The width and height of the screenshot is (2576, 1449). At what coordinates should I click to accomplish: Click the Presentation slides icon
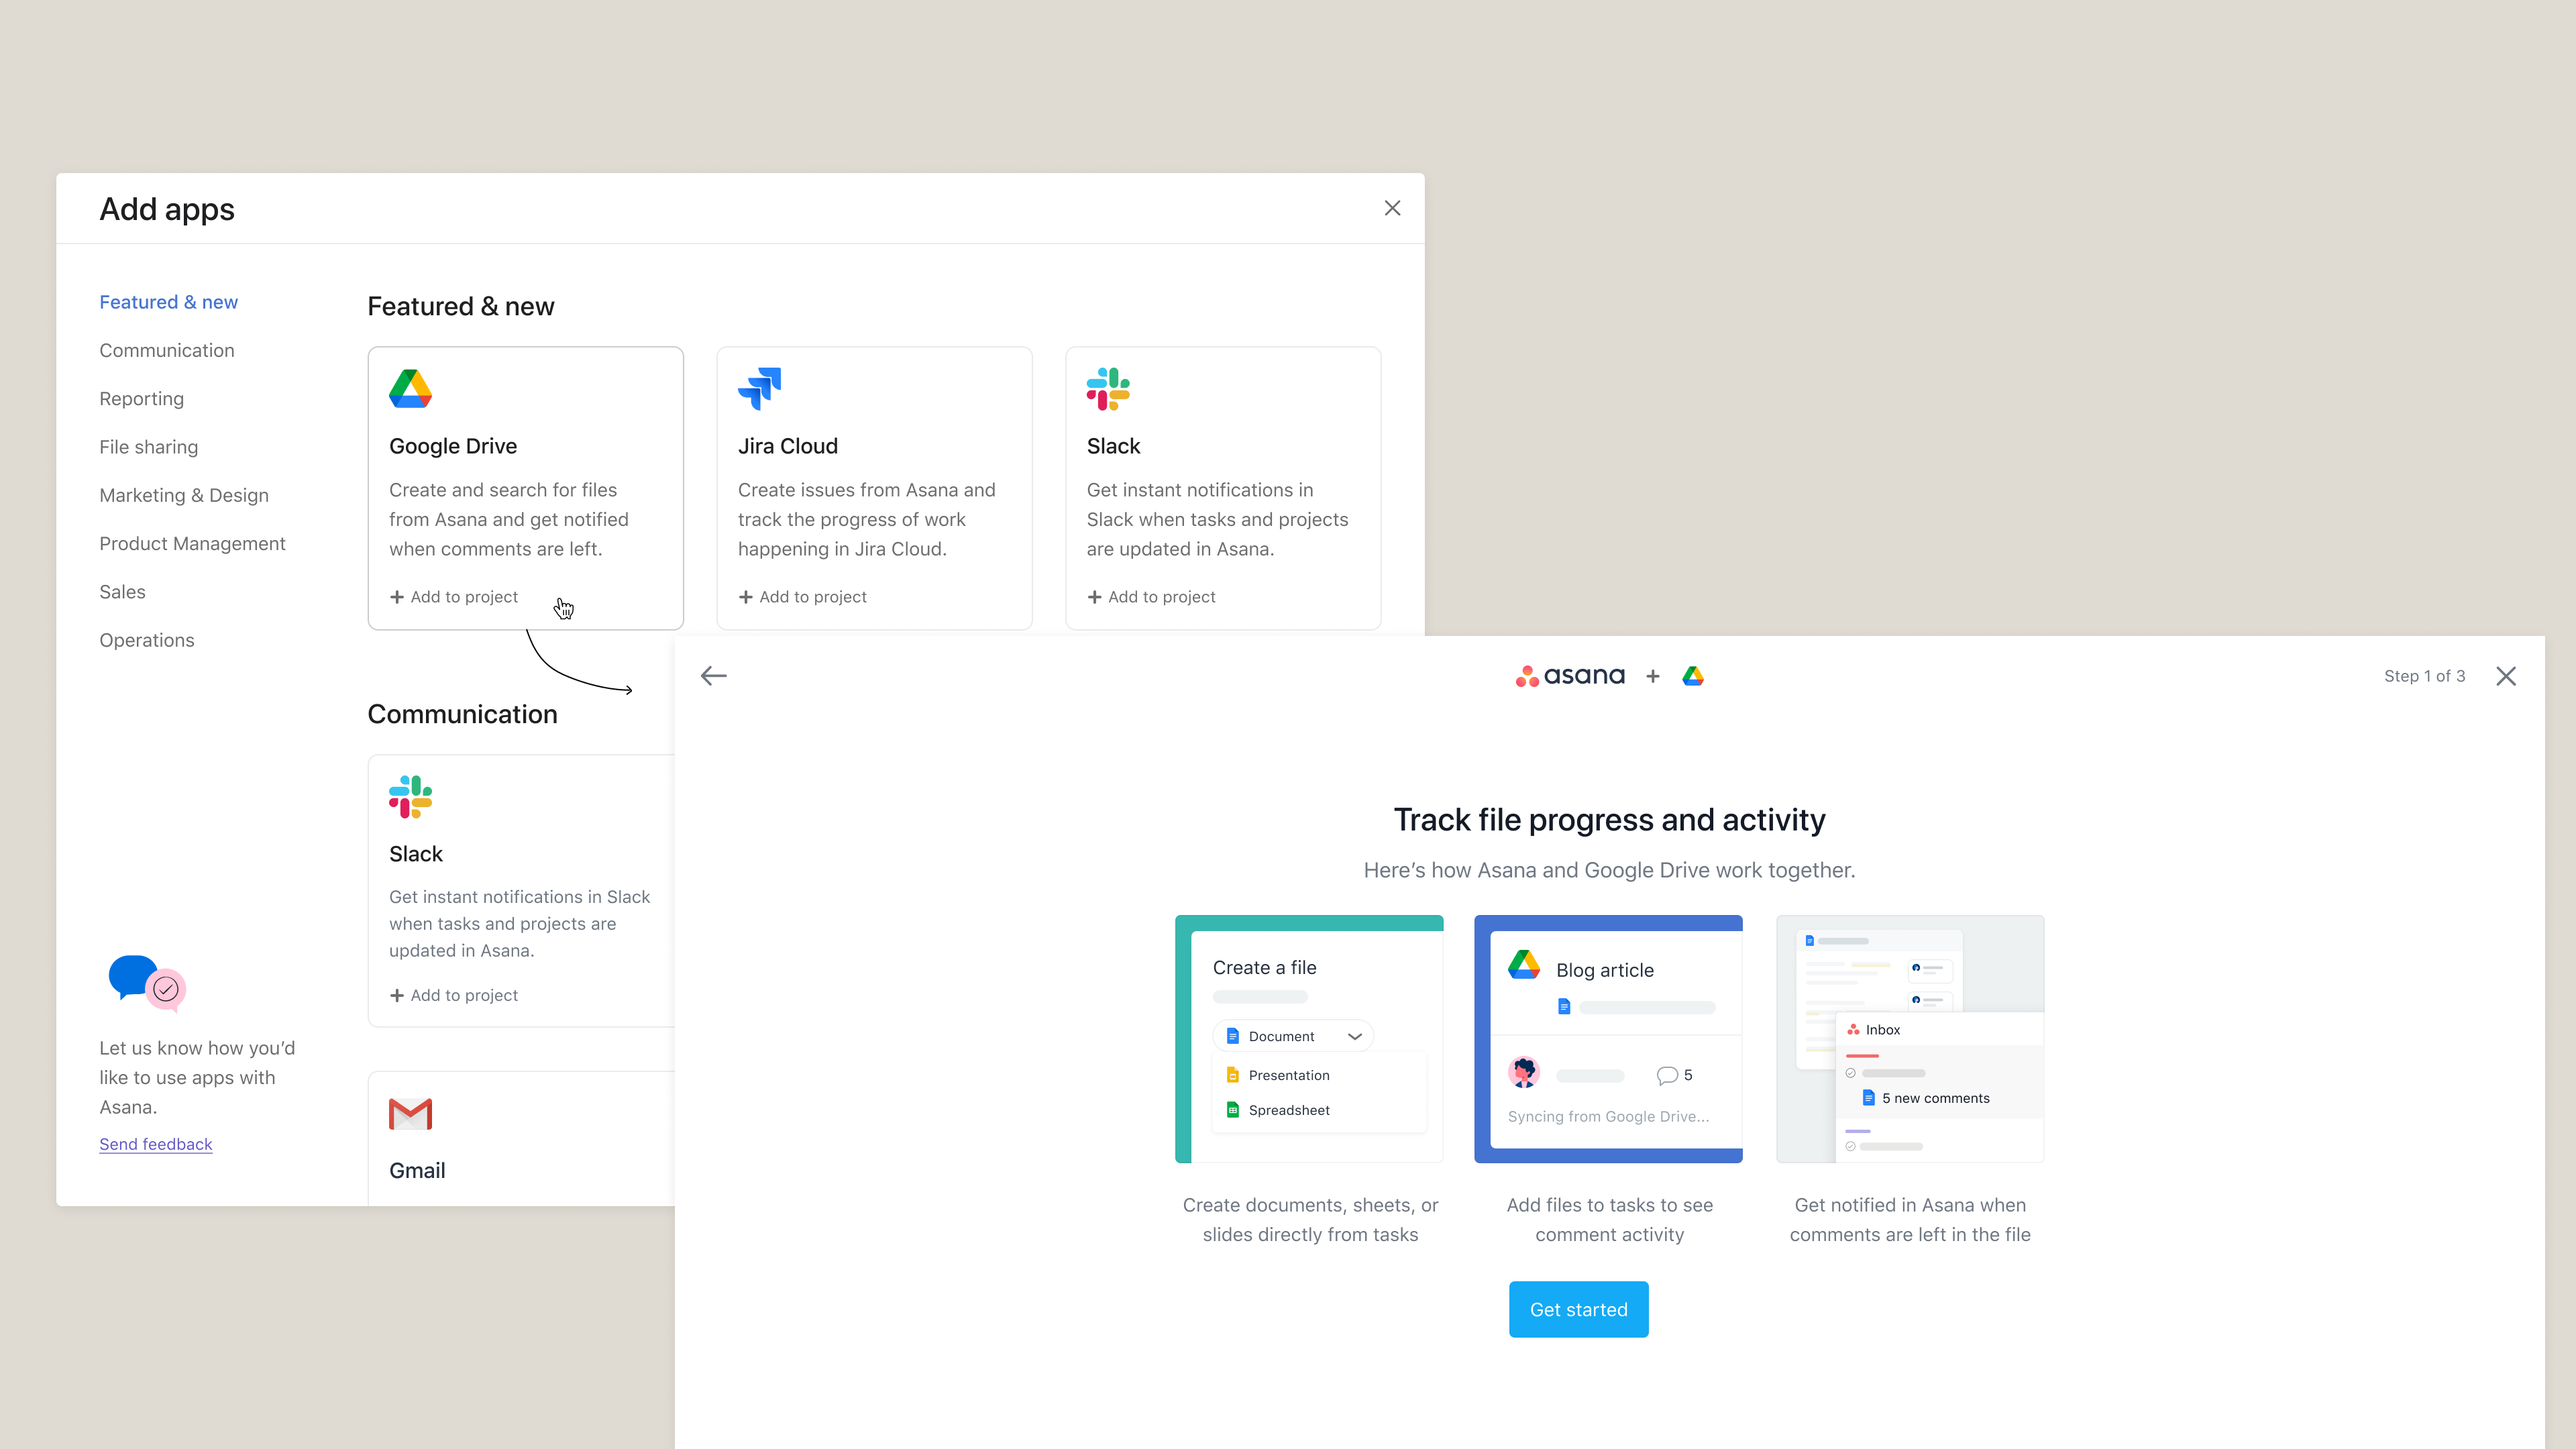pyautogui.click(x=1233, y=1075)
